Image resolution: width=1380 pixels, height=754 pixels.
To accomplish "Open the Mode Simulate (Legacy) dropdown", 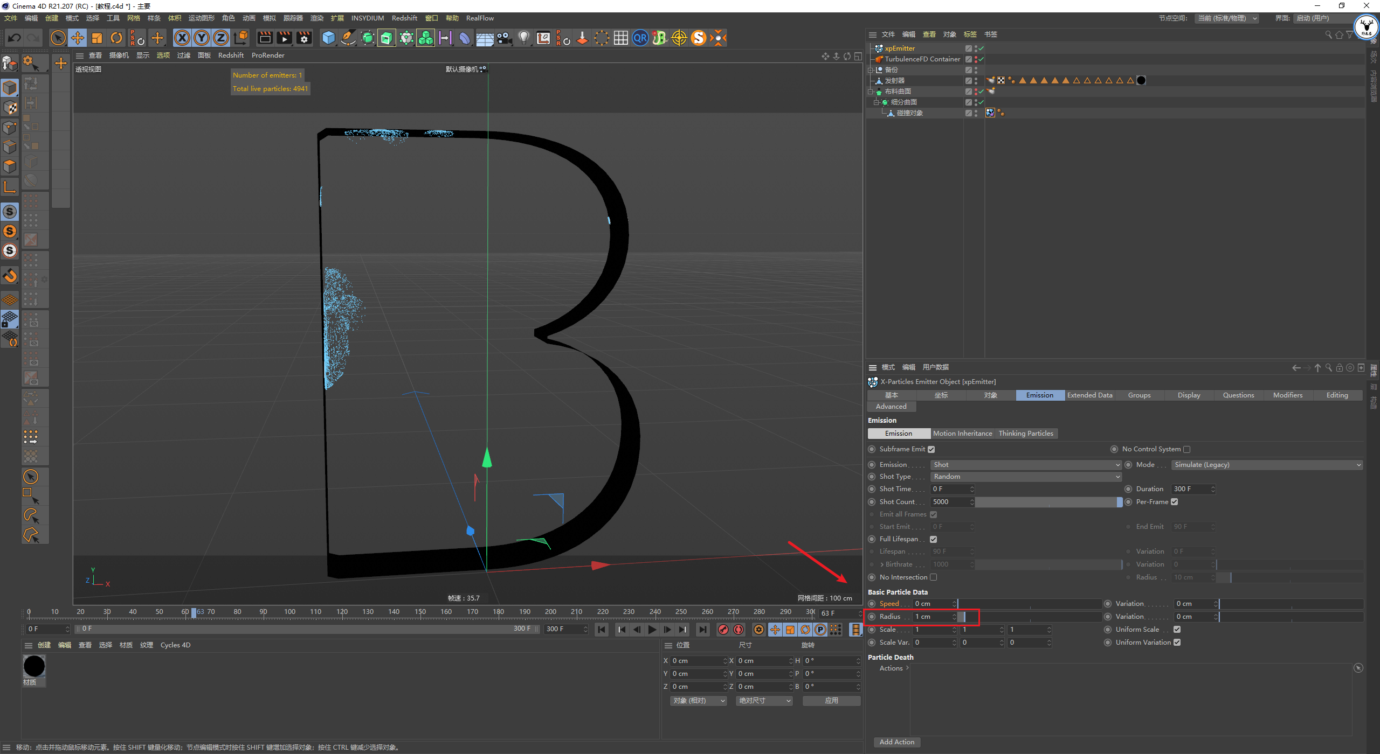I will (1267, 464).
